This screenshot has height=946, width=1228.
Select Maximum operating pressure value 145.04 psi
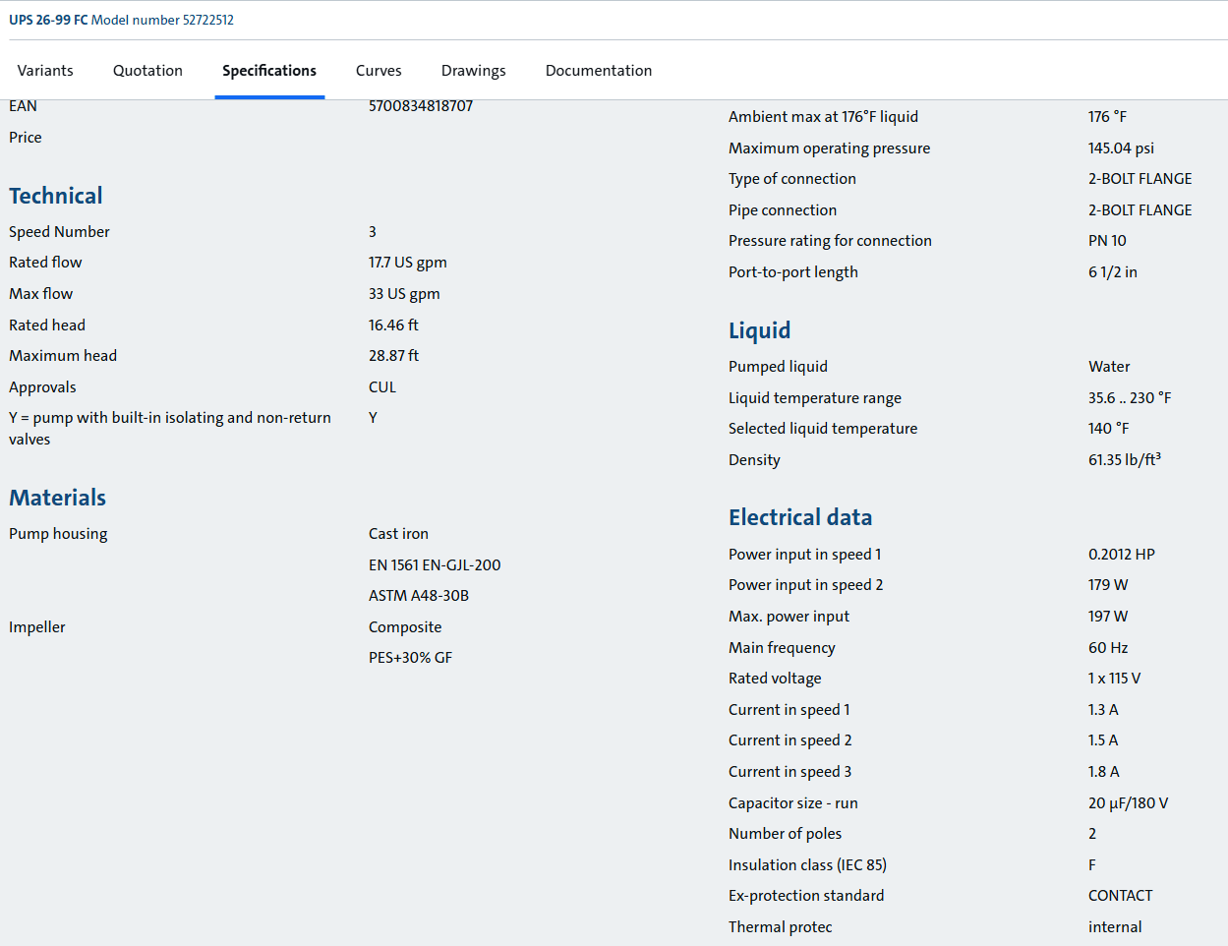pyautogui.click(x=1121, y=148)
